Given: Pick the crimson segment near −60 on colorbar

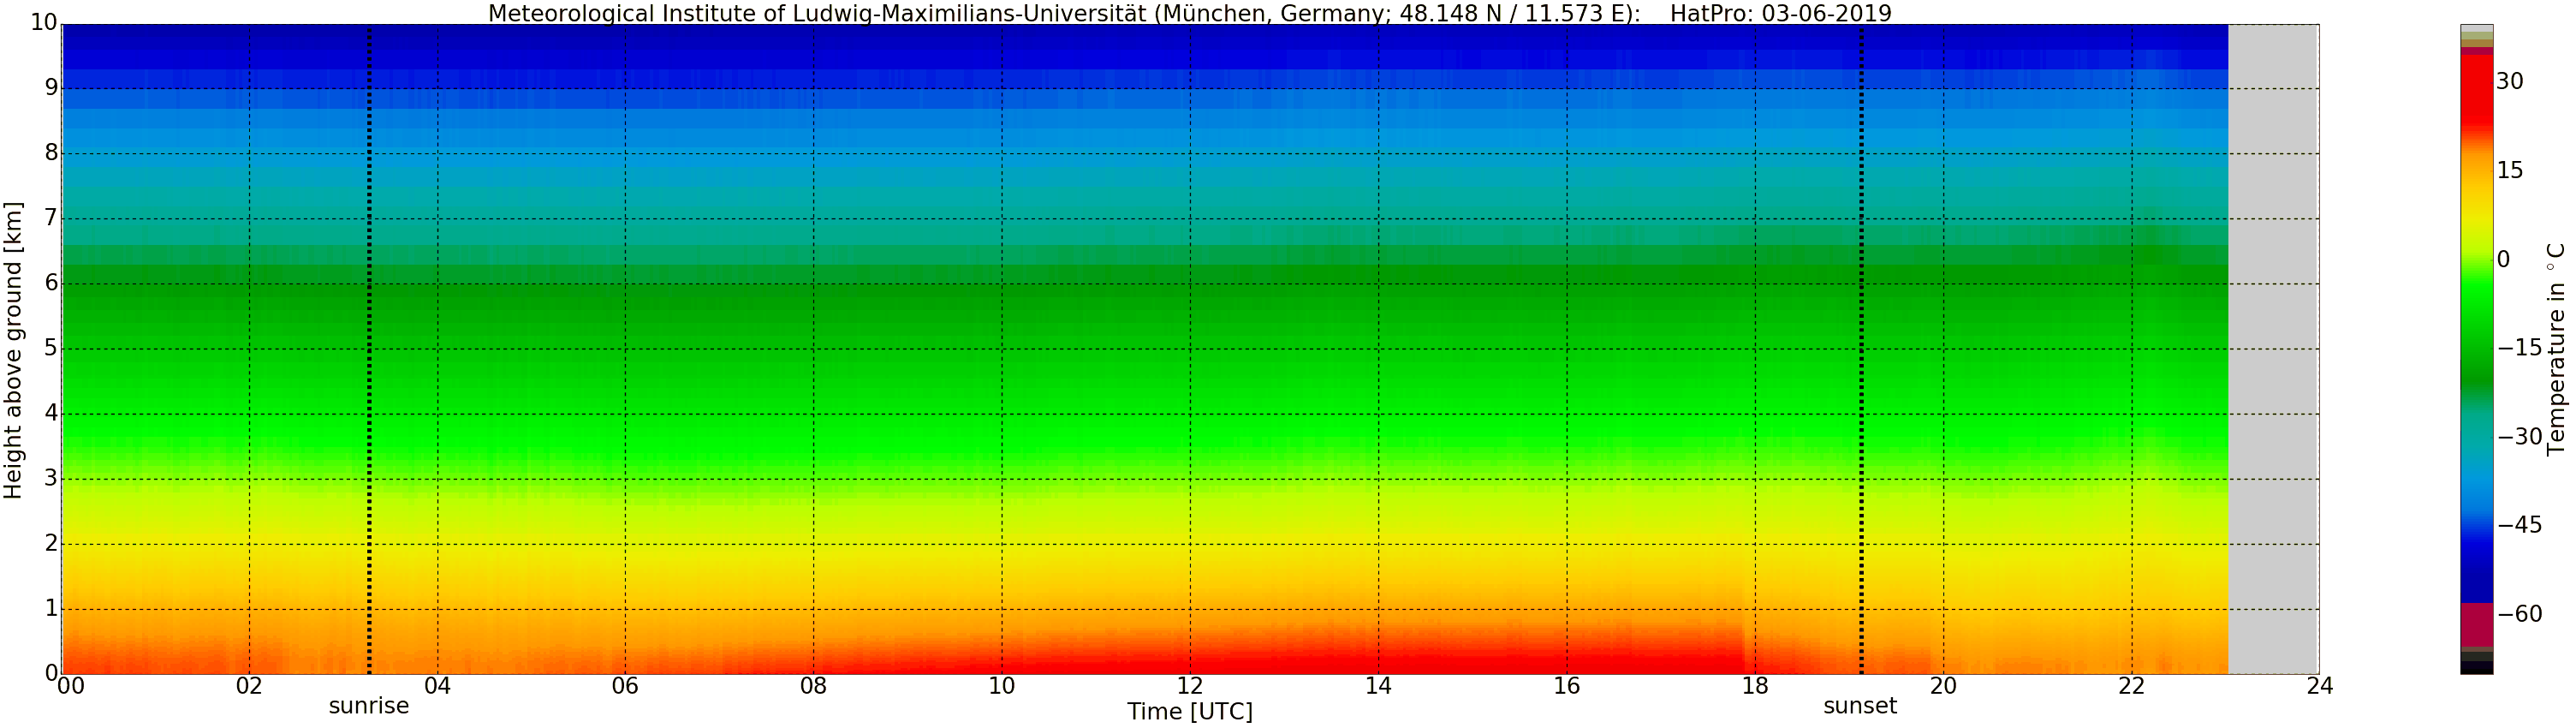Looking at the screenshot, I should pyautogui.click(x=2476, y=624).
